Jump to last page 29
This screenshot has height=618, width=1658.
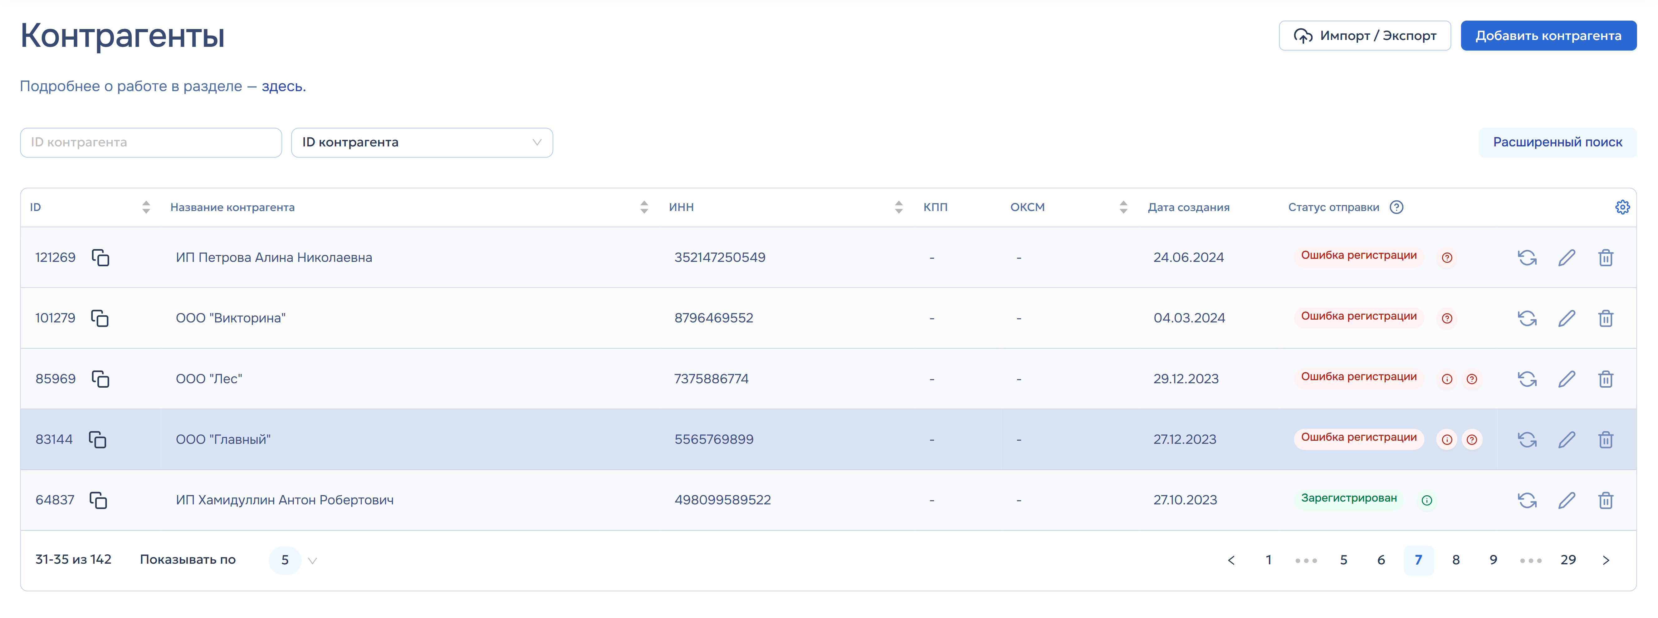pyautogui.click(x=1568, y=560)
